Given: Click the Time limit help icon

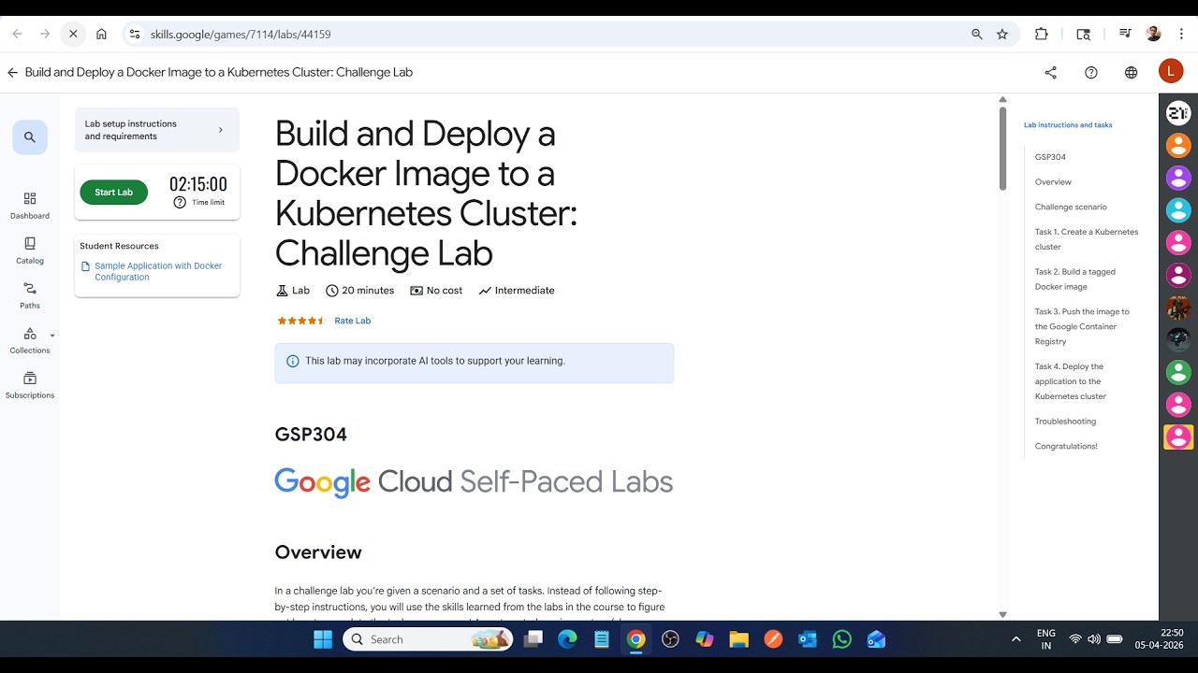Looking at the screenshot, I should click(180, 202).
